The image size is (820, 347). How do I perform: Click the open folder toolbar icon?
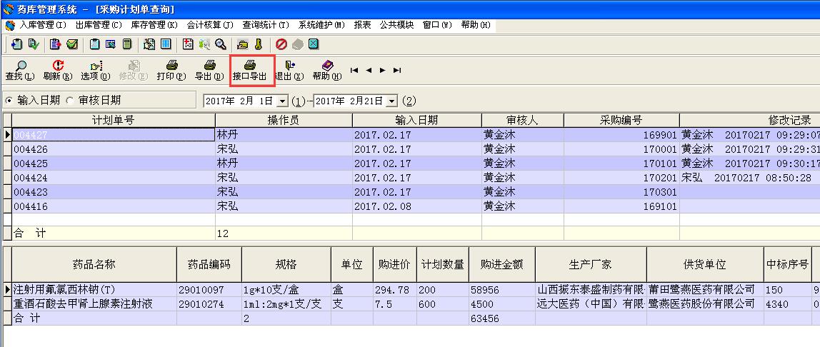(x=243, y=44)
